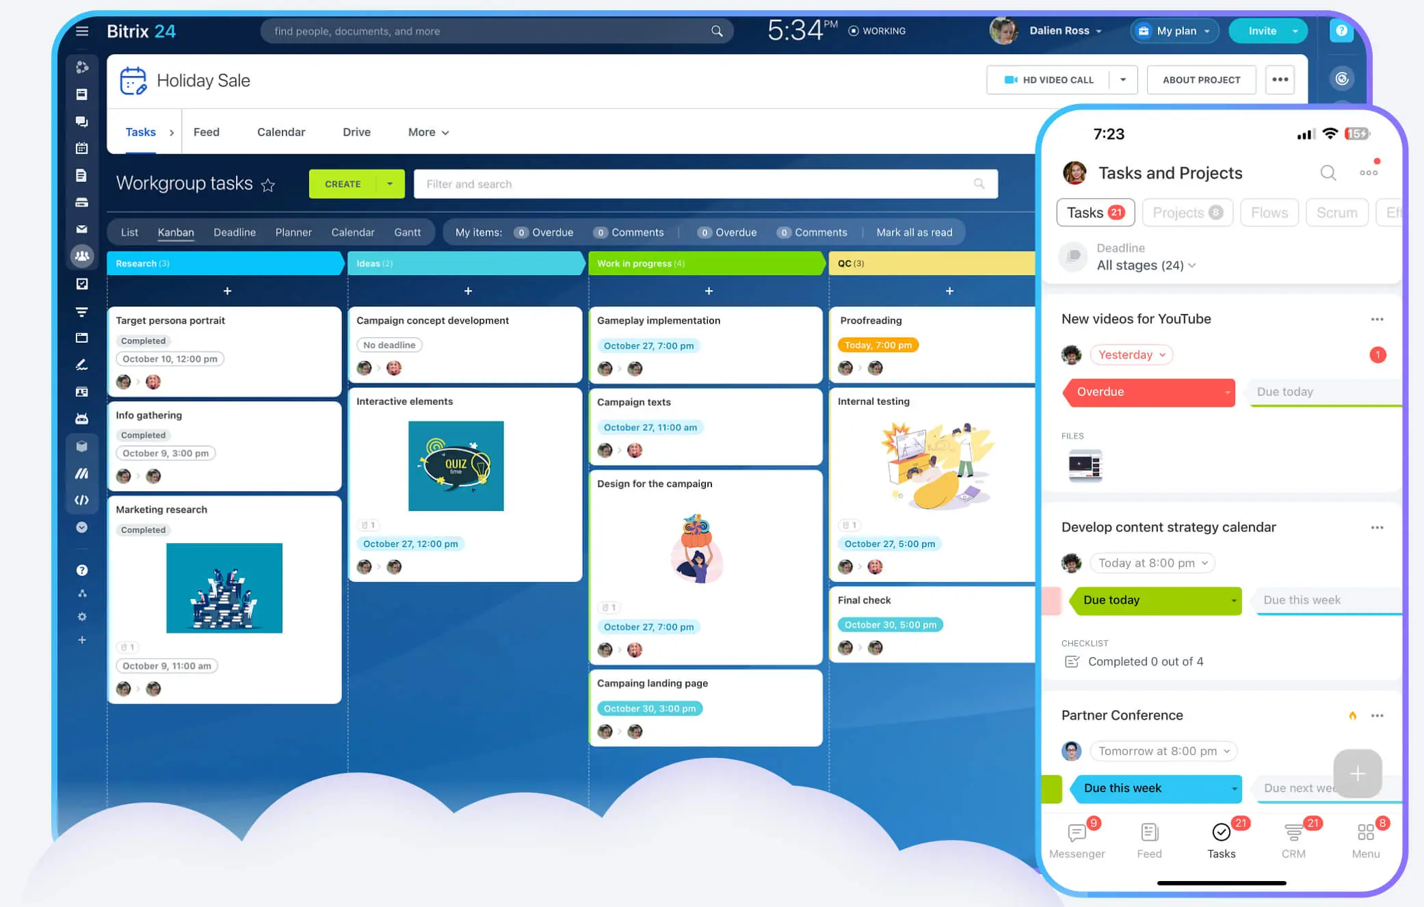Click the red Overdue stage bar
The height and width of the screenshot is (907, 1424).
point(1149,392)
